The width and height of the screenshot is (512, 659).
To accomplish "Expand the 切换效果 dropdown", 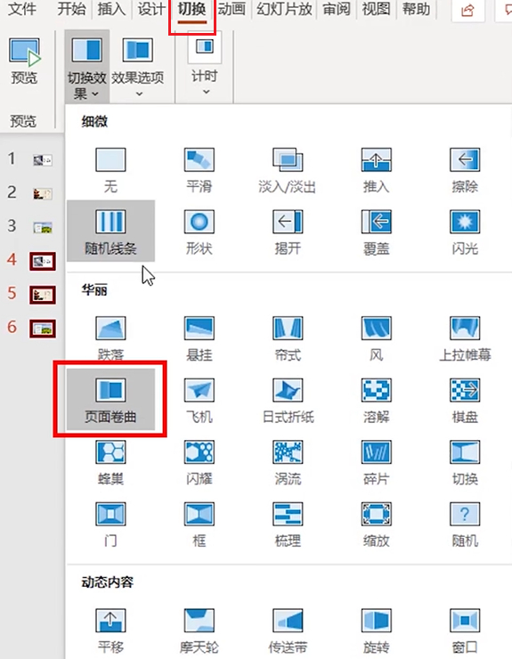I will pyautogui.click(x=86, y=67).
